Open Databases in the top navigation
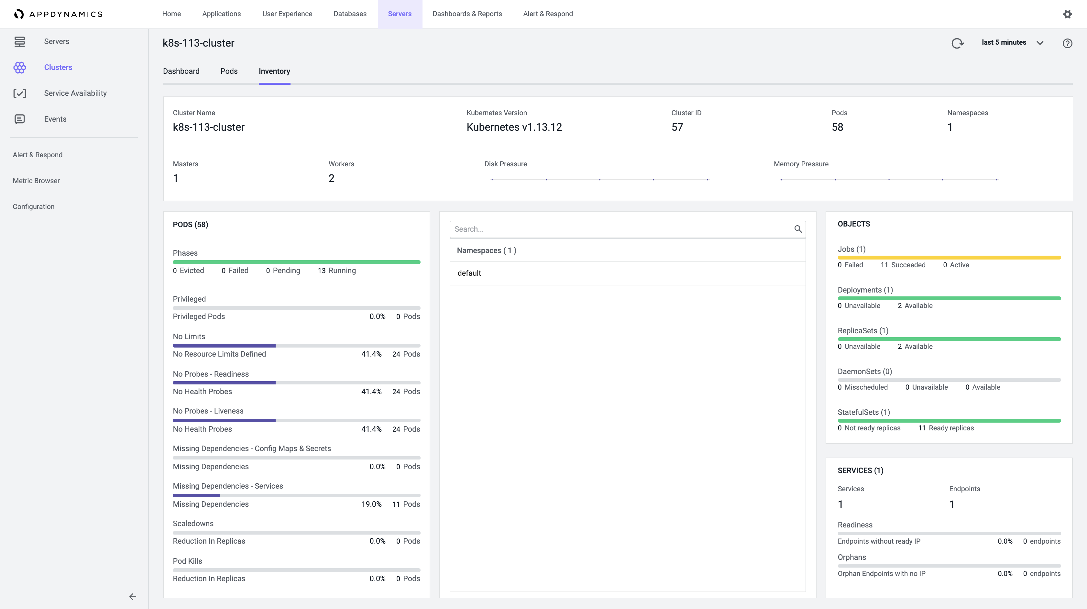1087x609 pixels. [350, 14]
